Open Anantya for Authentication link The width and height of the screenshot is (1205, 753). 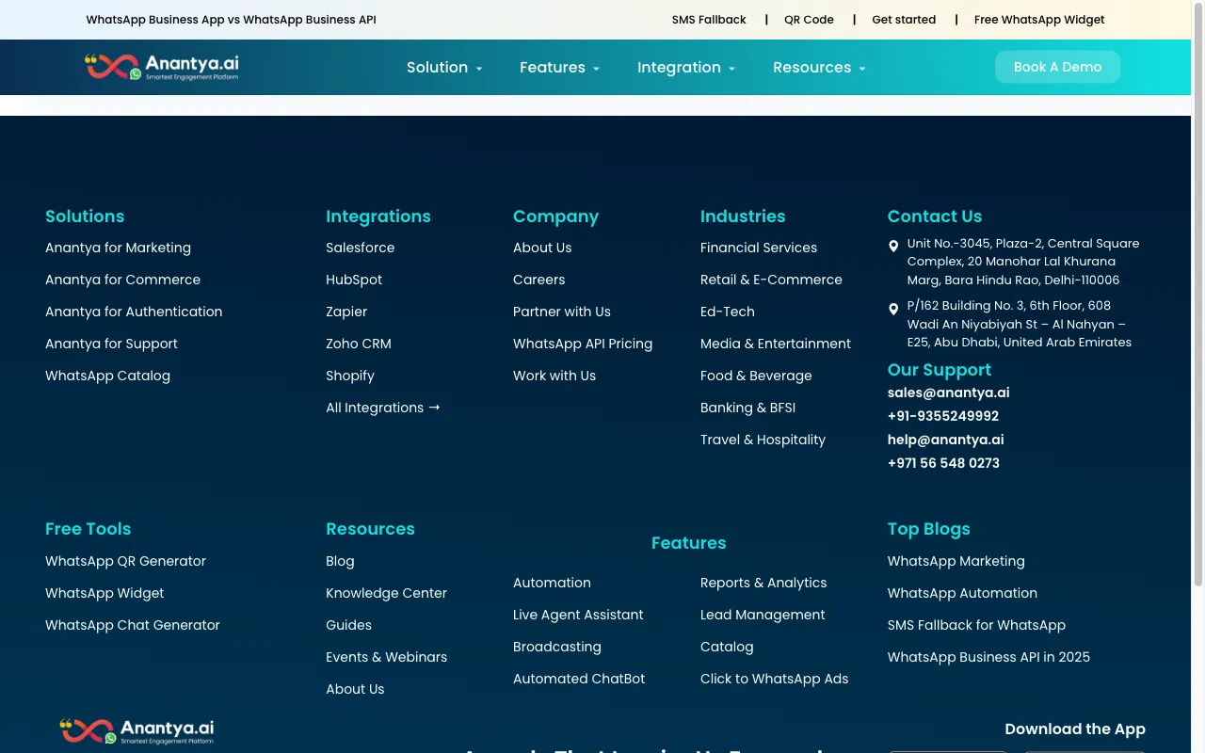point(134,312)
